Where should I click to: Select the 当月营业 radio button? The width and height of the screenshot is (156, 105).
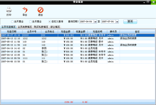pyautogui.click(x=30, y=21)
